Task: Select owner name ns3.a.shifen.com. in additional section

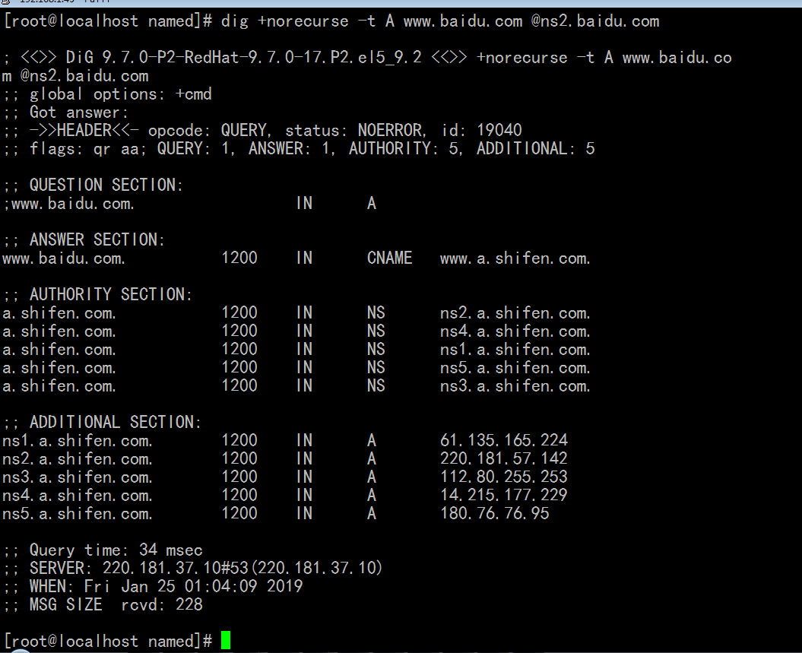Action: coord(78,477)
